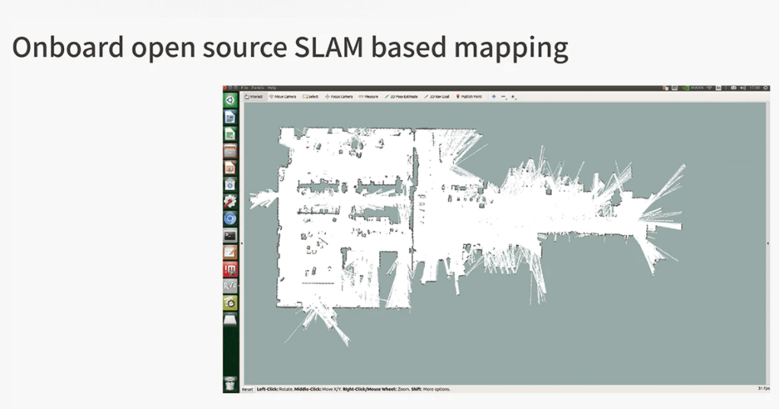Choose the Select tool in toolbar

click(311, 97)
